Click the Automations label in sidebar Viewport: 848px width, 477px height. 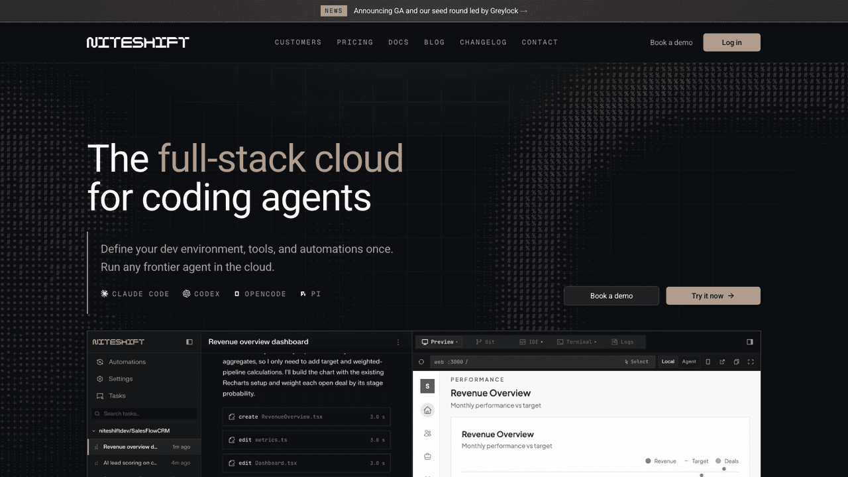[x=127, y=362]
